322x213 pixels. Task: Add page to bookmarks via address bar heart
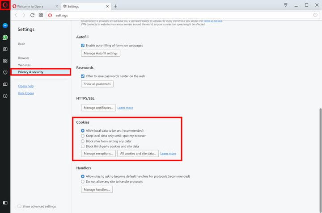315,15
